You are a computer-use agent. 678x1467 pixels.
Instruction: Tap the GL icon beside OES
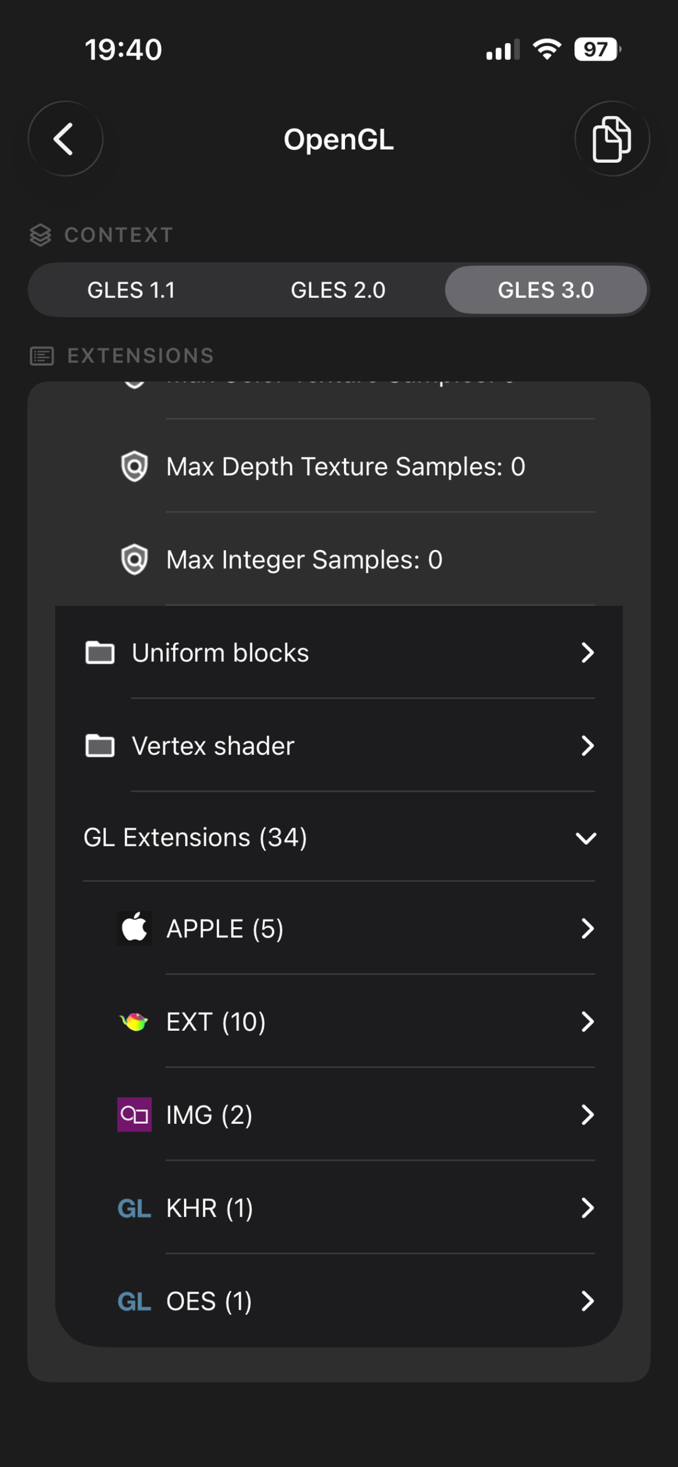point(135,1301)
